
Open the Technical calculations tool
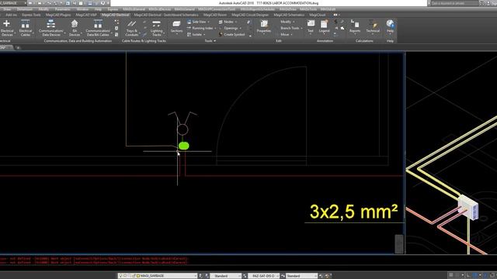coord(373,26)
